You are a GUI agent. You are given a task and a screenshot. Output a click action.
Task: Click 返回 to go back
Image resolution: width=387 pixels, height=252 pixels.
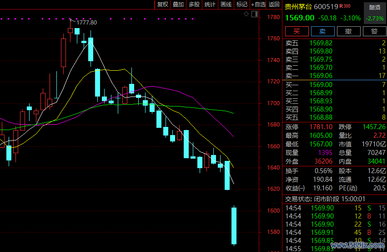pyautogui.click(x=274, y=5)
